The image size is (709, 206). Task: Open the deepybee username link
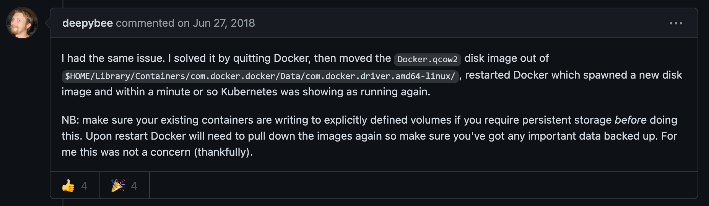[88, 23]
